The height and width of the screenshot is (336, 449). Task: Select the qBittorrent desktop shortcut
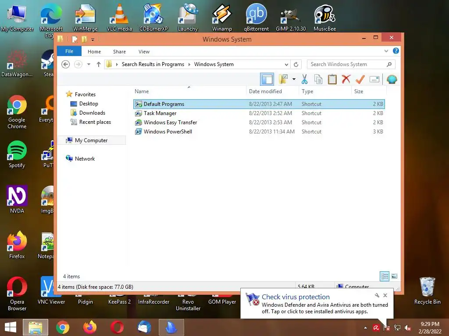[x=256, y=17]
